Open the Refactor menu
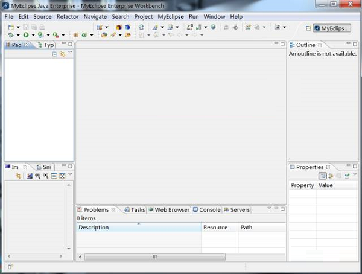The height and width of the screenshot is (274, 362). [x=68, y=17]
